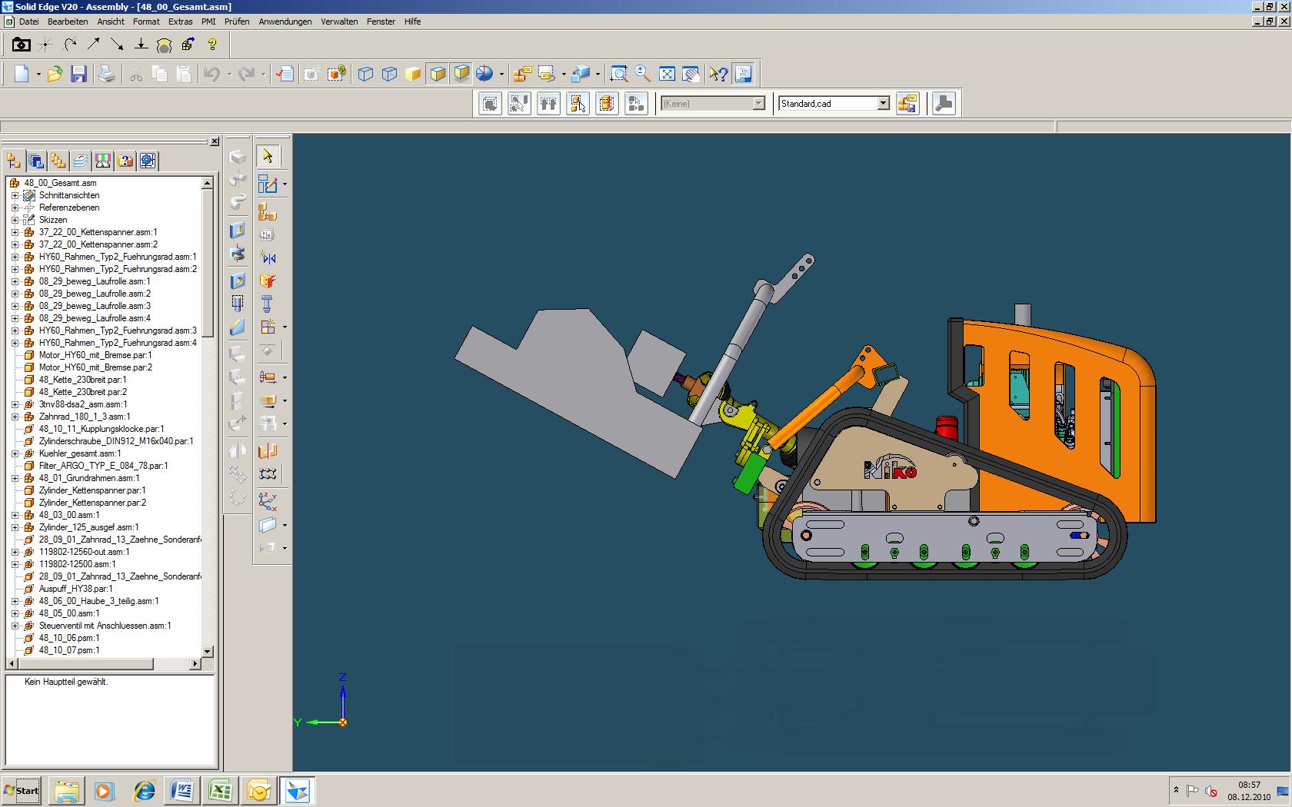
Task: Click the Print icon in toolbar
Action: click(x=107, y=74)
